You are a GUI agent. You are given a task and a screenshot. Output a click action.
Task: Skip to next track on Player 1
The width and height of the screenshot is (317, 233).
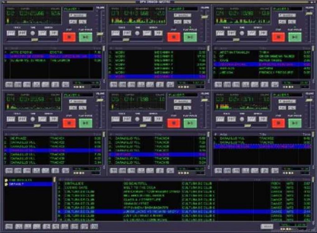(22, 33)
